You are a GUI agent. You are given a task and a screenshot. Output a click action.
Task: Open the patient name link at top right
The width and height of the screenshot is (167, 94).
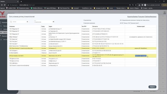pos(142,17)
